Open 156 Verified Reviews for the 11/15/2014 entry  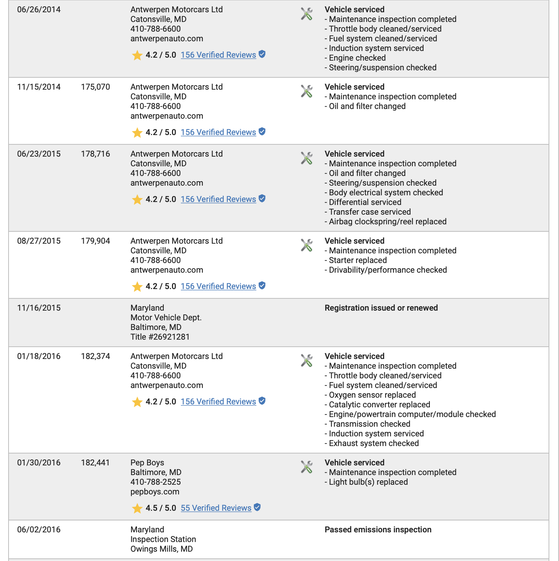[218, 132]
